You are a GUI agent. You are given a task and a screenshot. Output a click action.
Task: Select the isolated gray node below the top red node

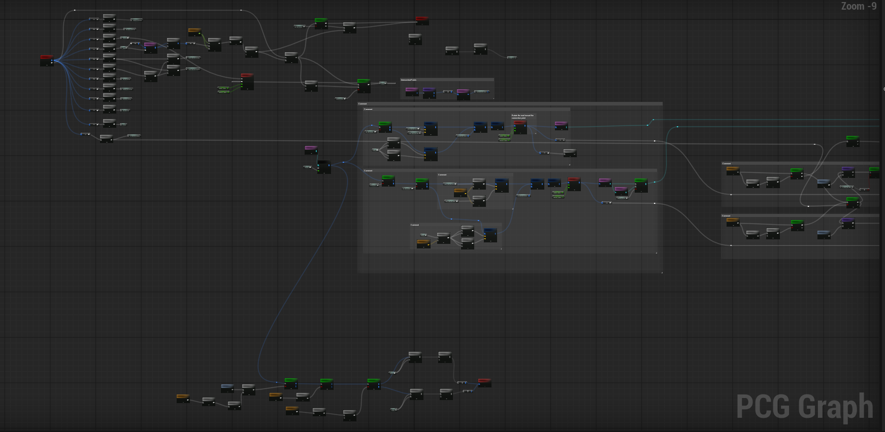click(x=415, y=39)
